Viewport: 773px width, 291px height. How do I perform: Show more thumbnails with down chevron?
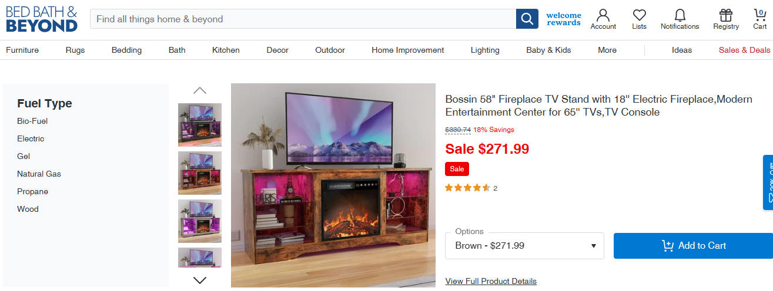click(x=200, y=280)
